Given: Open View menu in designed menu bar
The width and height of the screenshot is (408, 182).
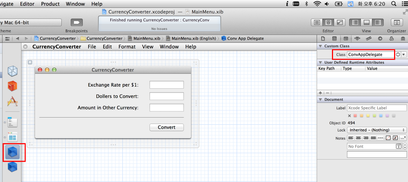Looking at the screenshot, I should point(147,47).
